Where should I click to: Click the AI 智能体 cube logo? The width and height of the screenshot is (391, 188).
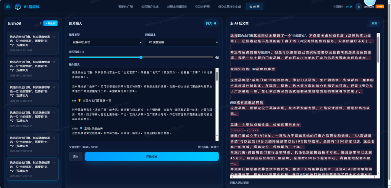[x=18, y=7]
